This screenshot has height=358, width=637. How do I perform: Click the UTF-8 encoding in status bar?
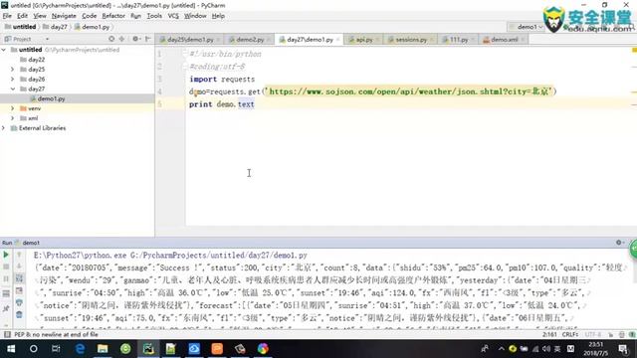pos(593,334)
